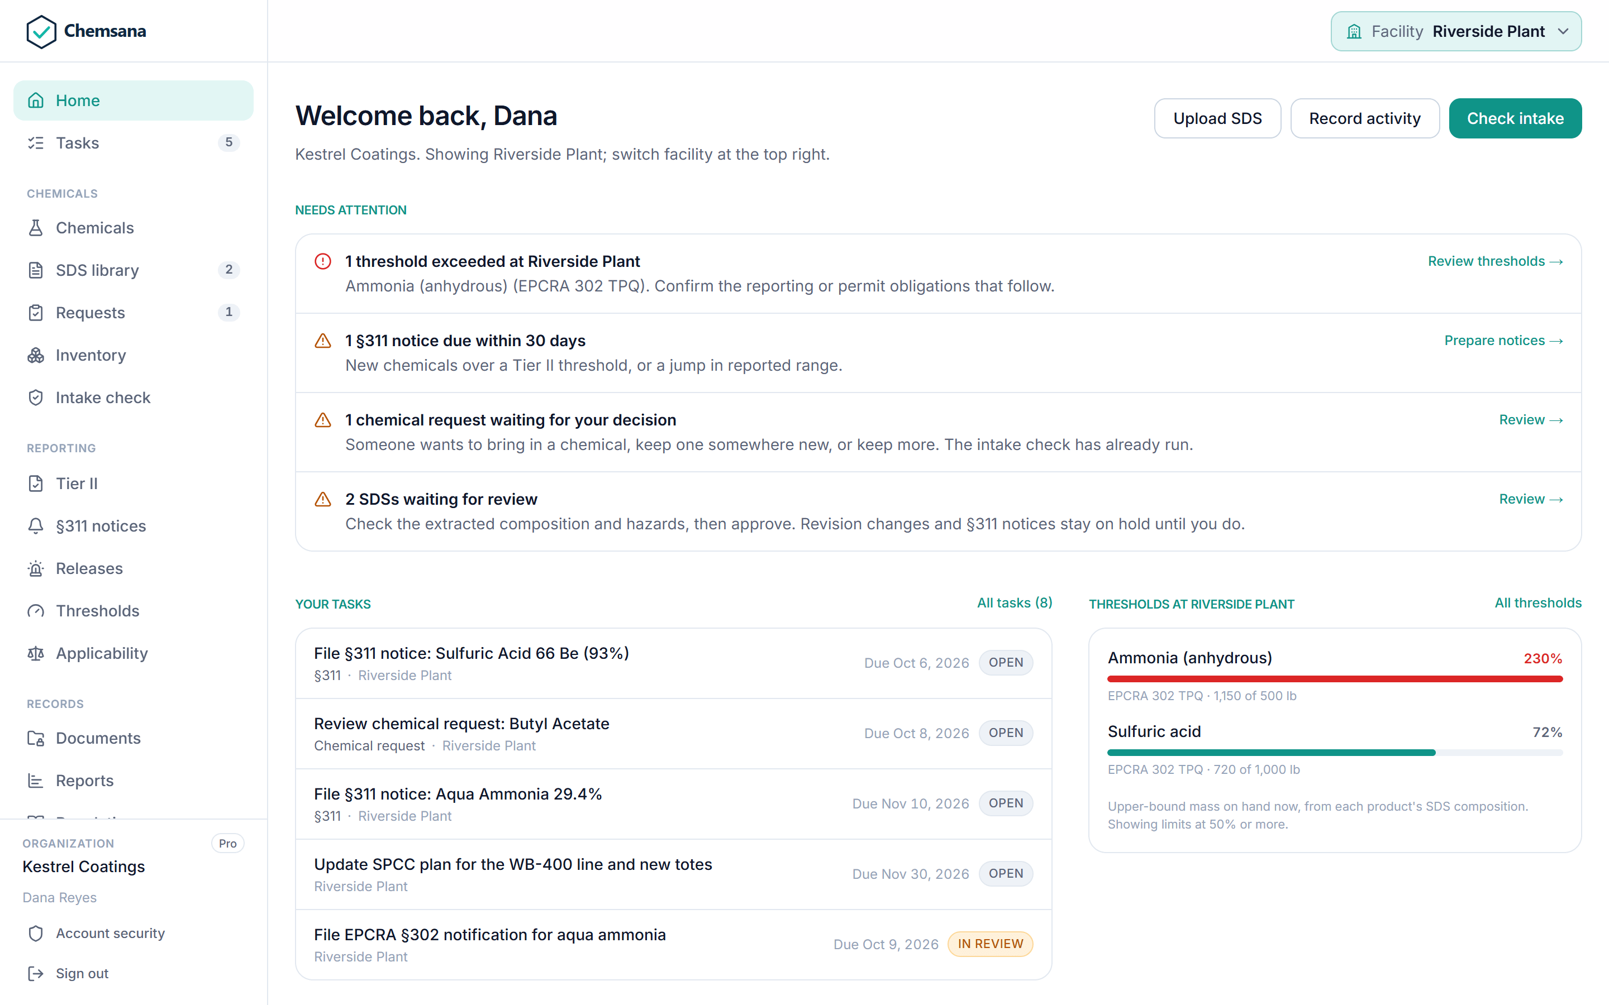Open the Applicability scales icon
This screenshot has height=1005, width=1609.
(36, 653)
